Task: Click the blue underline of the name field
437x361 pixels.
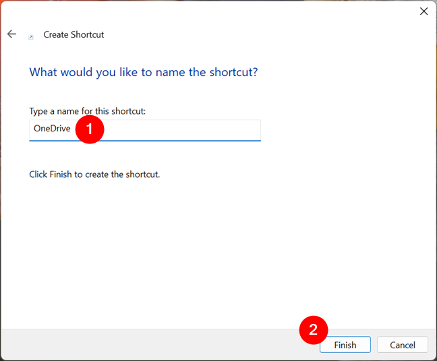Action: [145, 141]
